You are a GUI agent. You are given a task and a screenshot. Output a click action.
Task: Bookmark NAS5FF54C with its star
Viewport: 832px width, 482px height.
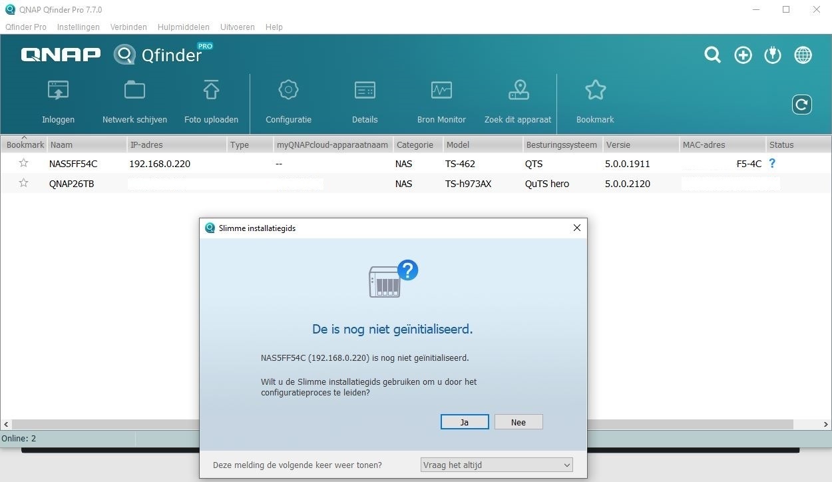[24, 163]
